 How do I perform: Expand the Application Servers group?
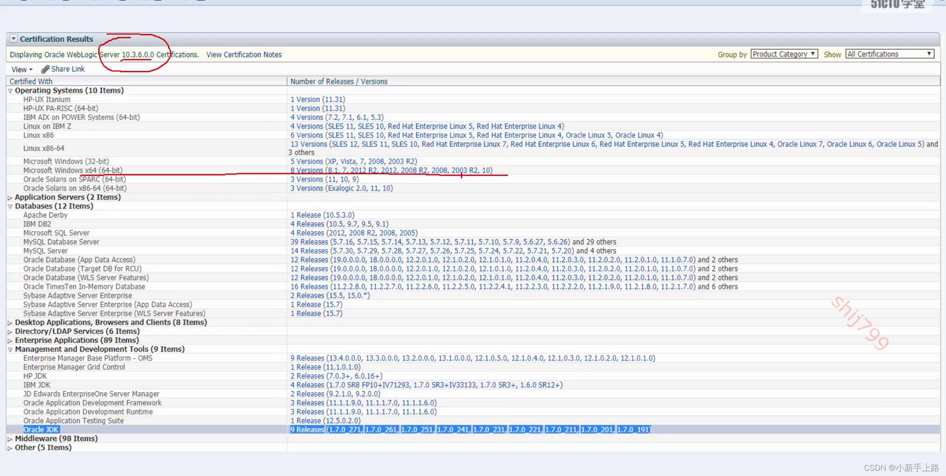pyautogui.click(x=10, y=198)
